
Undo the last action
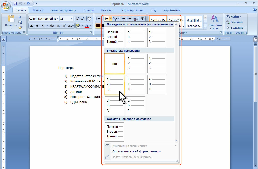(21, 3)
